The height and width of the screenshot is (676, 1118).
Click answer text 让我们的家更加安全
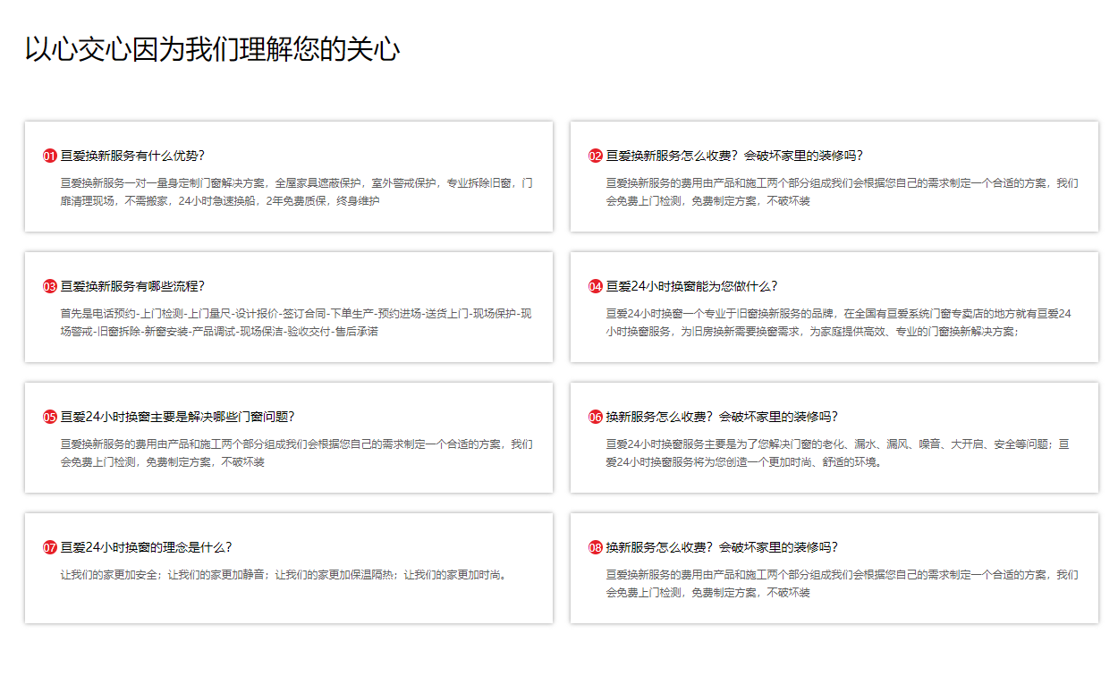[286, 575]
